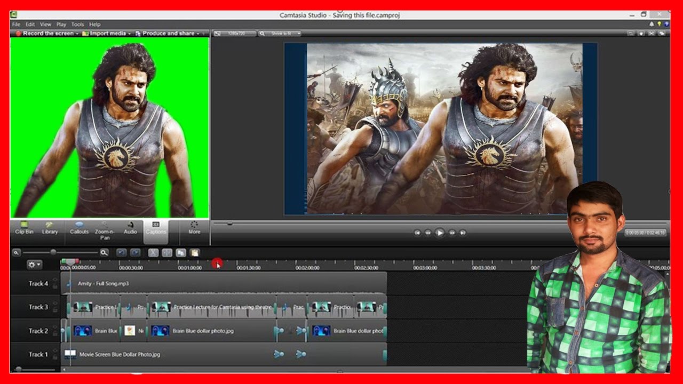Lock Track 3
Viewport: 683px width, 384px height.
point(54,310)
